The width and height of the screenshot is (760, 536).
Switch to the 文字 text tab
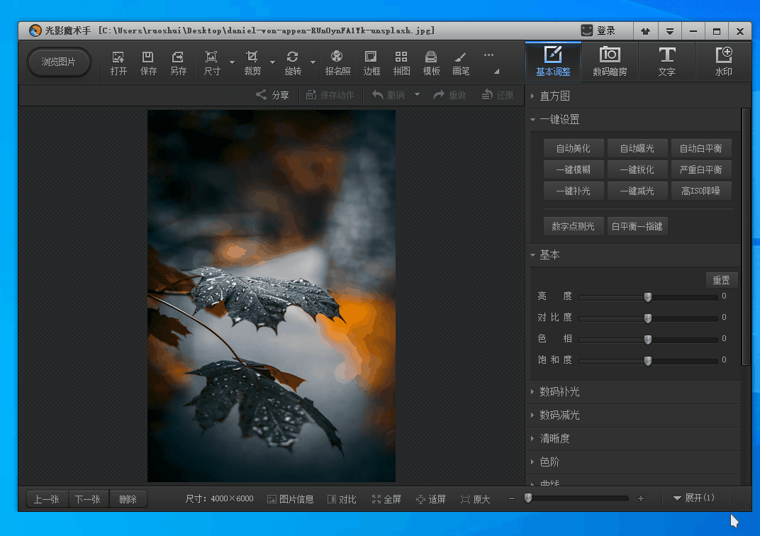[x=666, y=61]
